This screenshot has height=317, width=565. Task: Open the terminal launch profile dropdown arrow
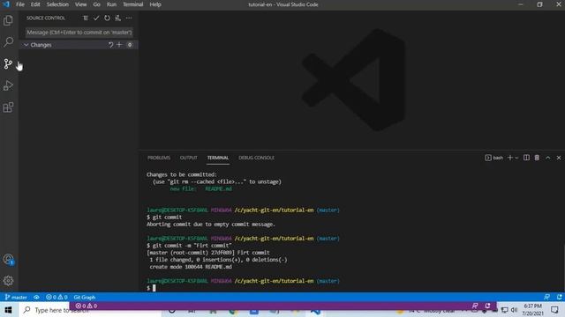coord(516,158)
